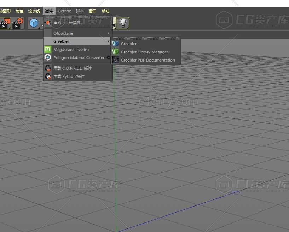Expand the C4doctane submenu
The height and width of the screenshot is (232, 289).
pyautogui.click(x=78, y=33)
